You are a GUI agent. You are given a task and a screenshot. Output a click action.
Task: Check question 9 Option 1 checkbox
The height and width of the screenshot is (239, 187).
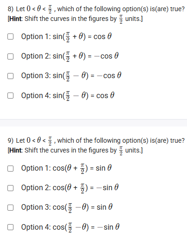point(10,168)
